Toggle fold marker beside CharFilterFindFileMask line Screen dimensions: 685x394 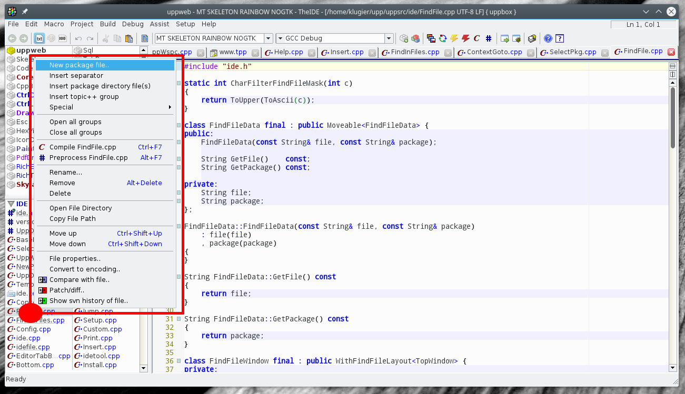(x=179, y=83)
